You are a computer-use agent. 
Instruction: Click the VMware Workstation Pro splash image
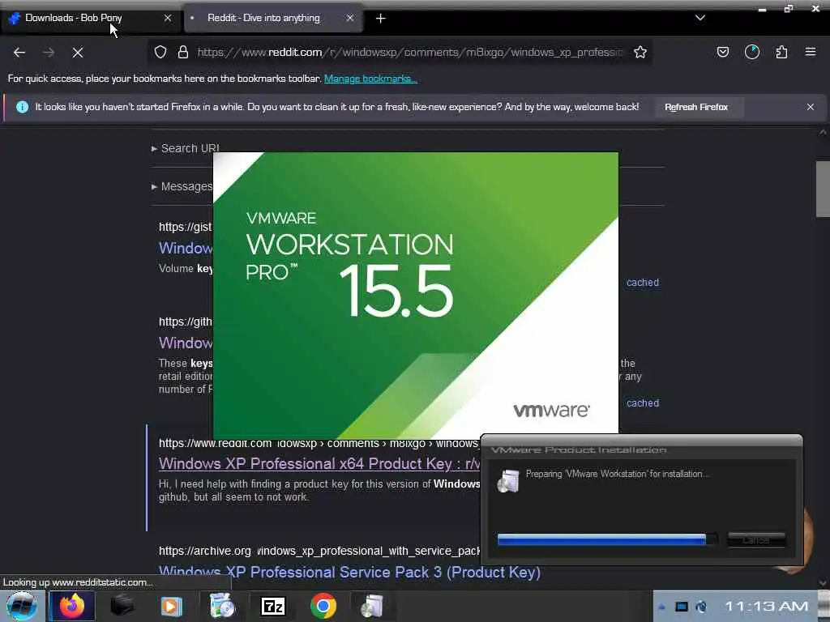416,295
